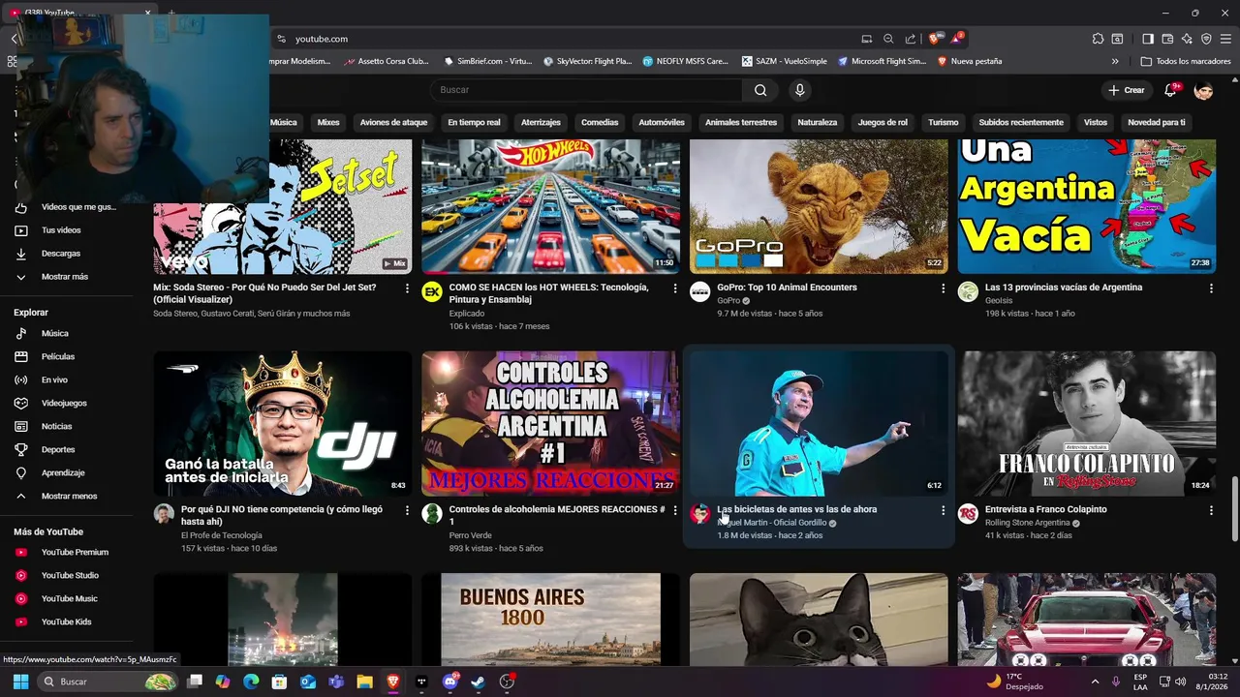Open Brave VPN shield icon
The image size is (1240, 697).
coord(1206,39)
